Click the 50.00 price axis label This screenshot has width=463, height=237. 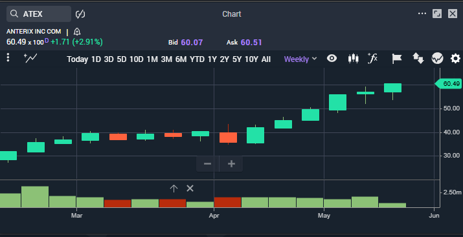[x=451, y=108]
